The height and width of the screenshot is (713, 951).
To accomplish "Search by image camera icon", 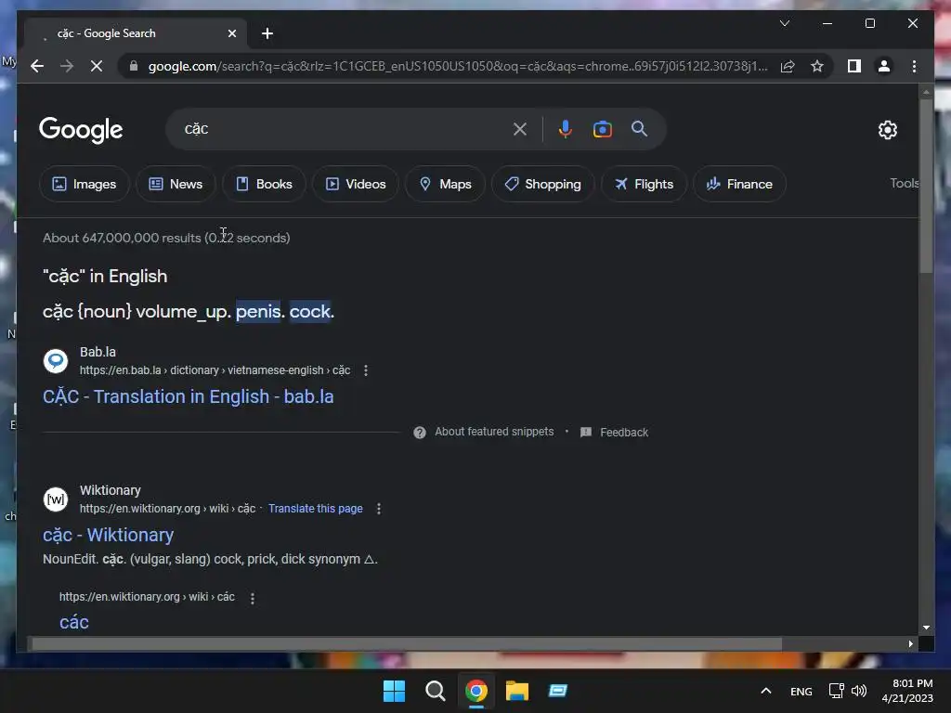I will pyautogui.click(x=602, y=128).
